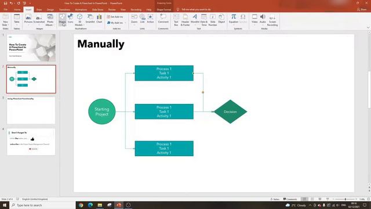Insert Slide Number

213,20
